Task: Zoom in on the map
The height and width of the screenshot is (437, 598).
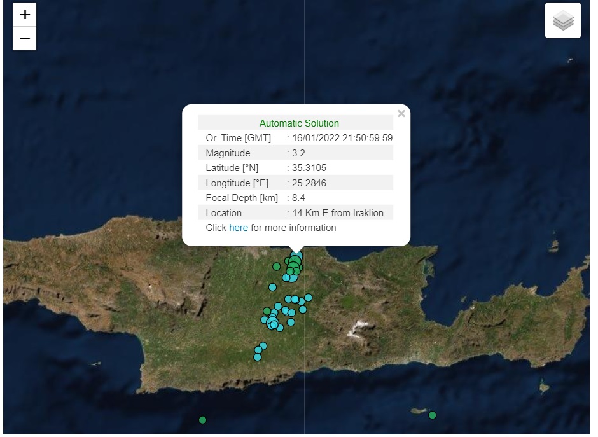Action: point(25,15)
